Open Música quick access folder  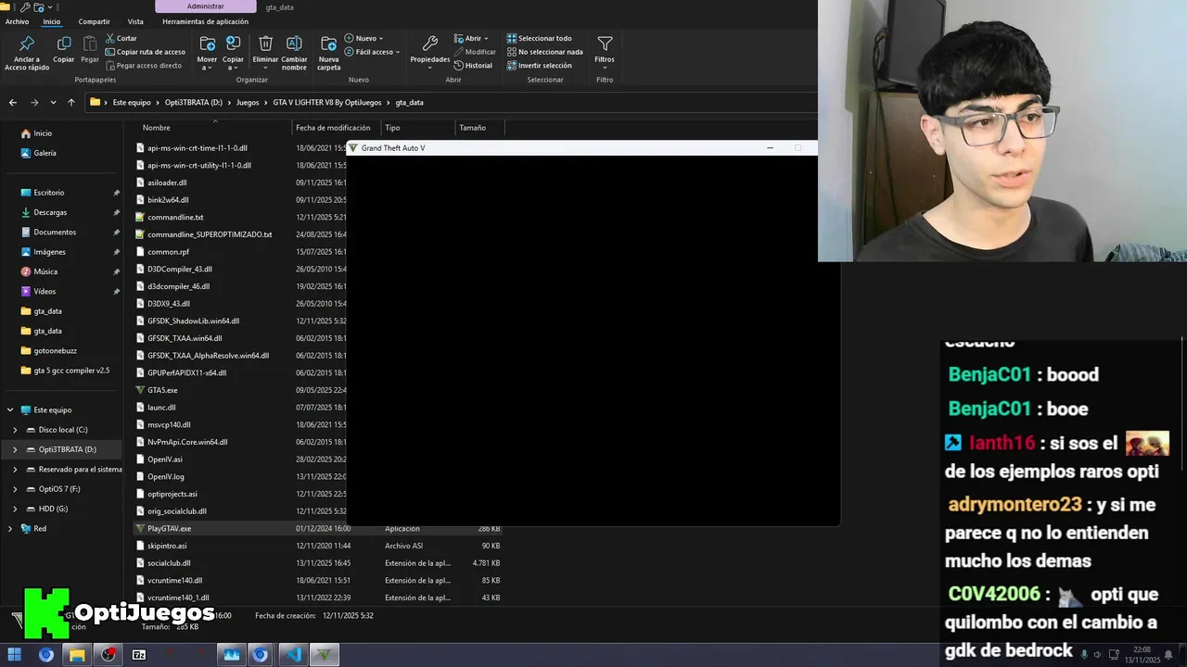[45, 271]
